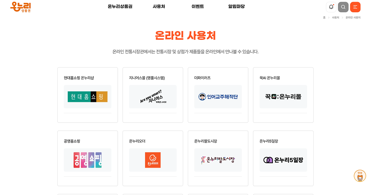This screenshot has width=372, height=195.
Task: Click 온라인 사용처 breadcrumb item
Action: 353,17
